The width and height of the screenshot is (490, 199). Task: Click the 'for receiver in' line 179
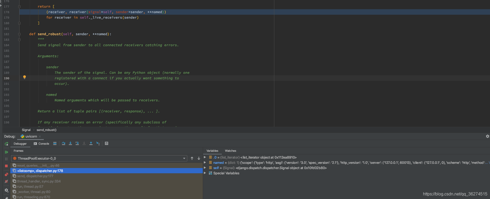click(x=92, y=18)
